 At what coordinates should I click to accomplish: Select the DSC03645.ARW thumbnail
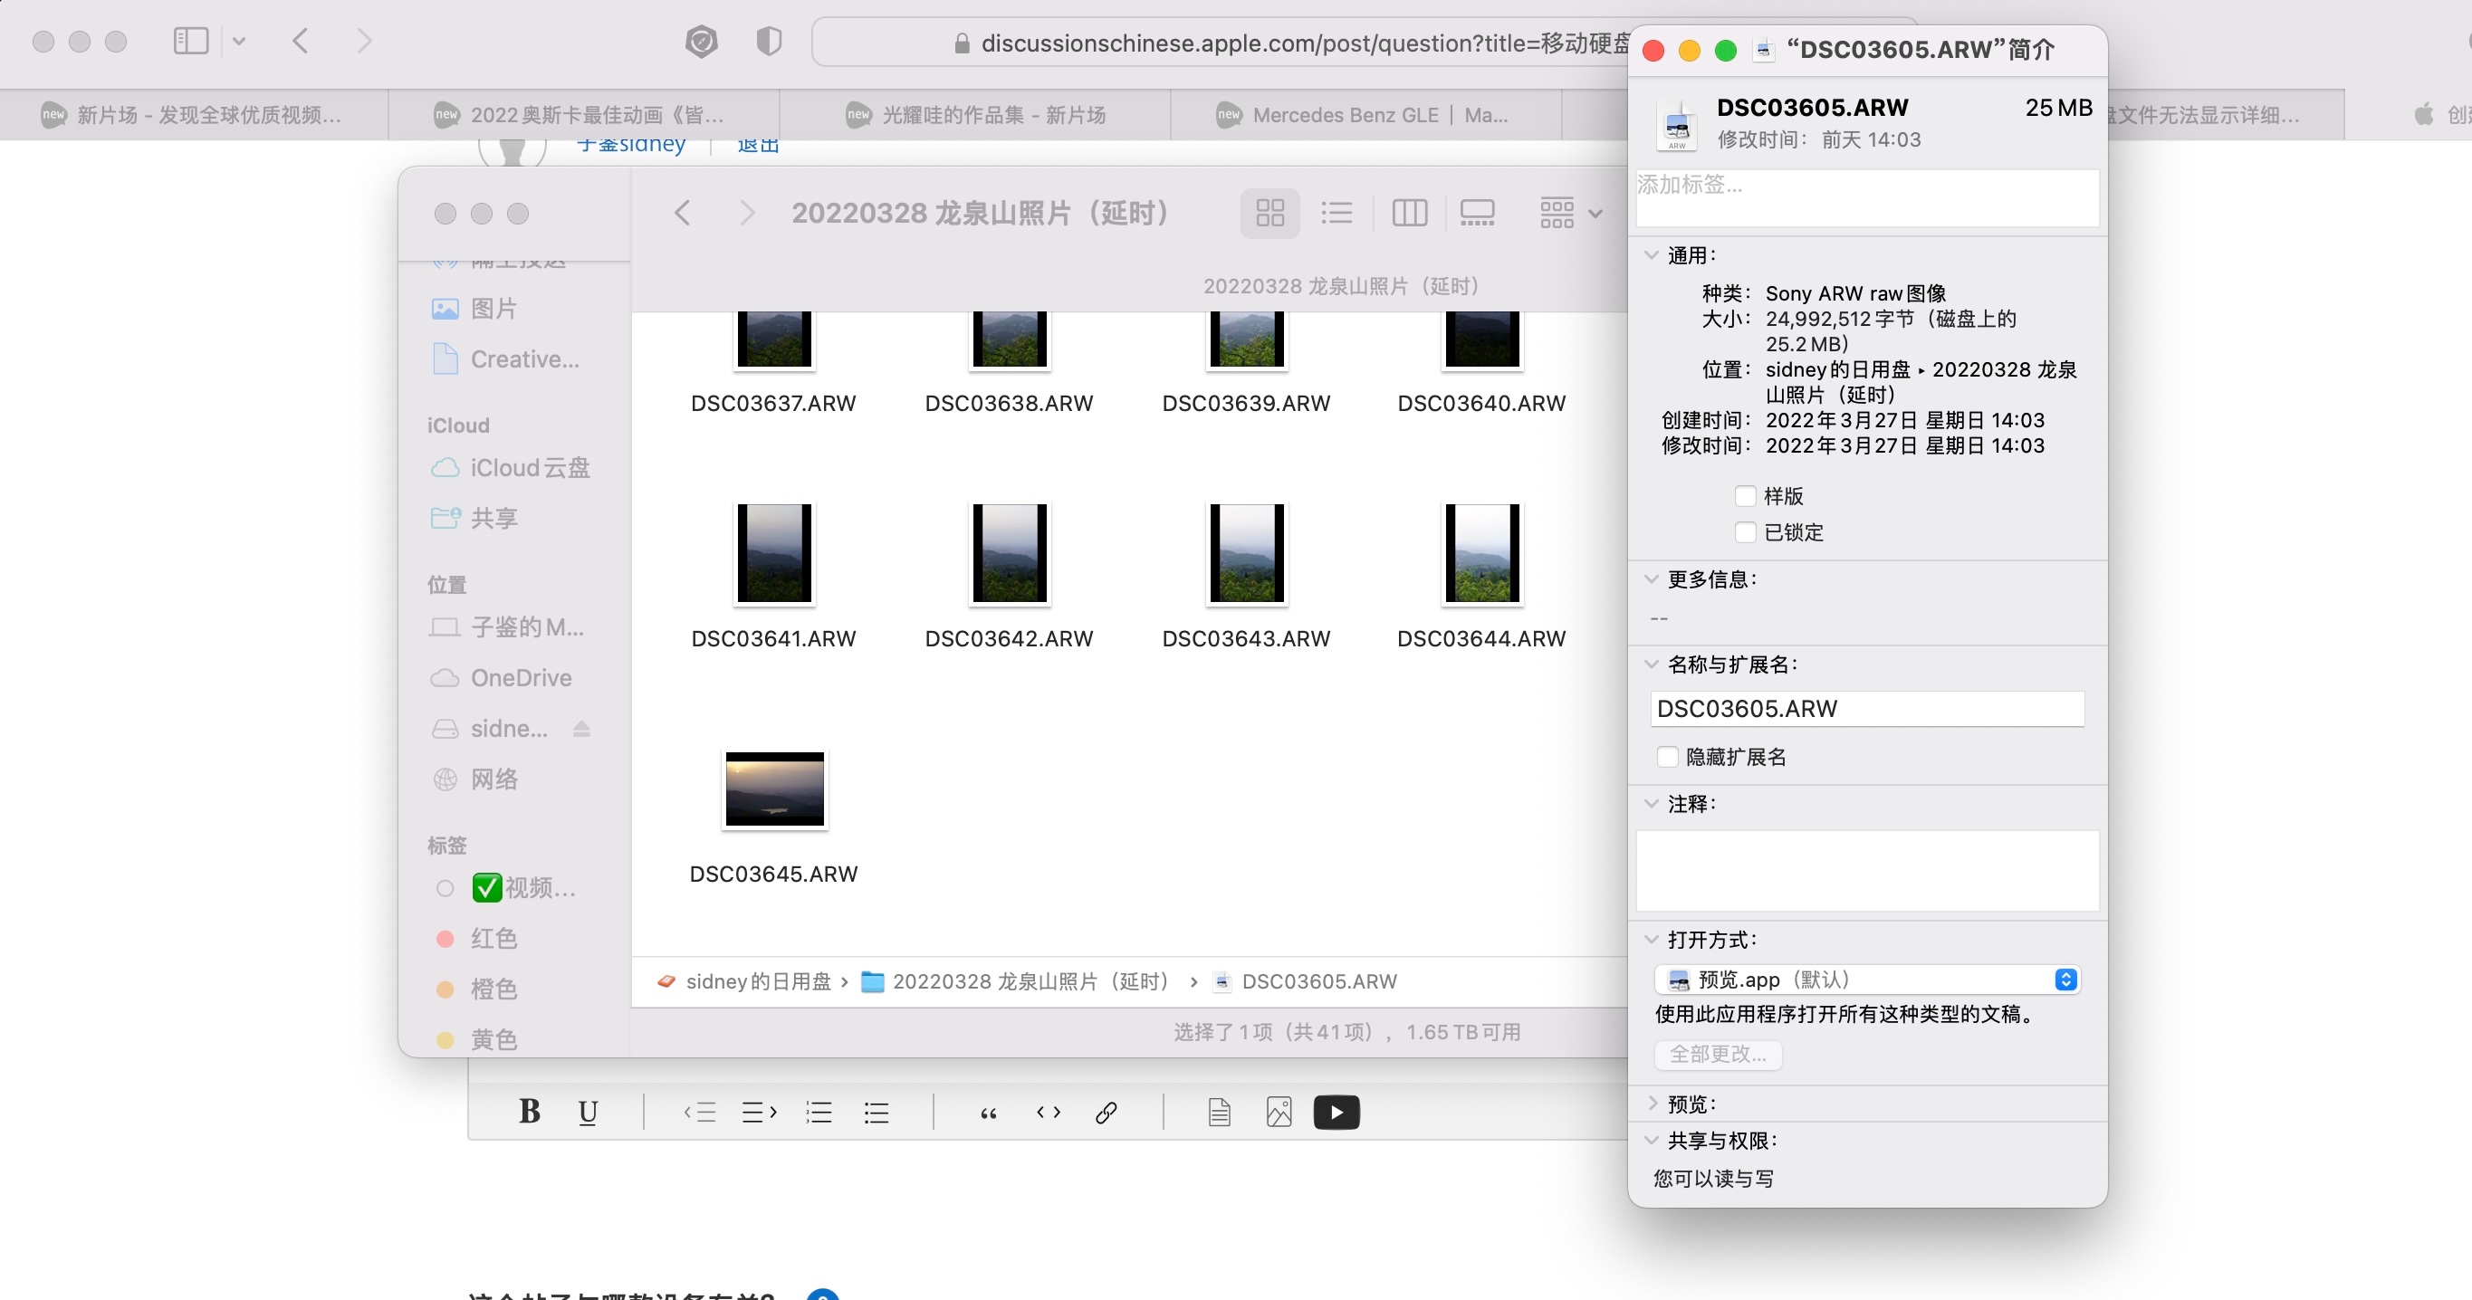[773, 789]
